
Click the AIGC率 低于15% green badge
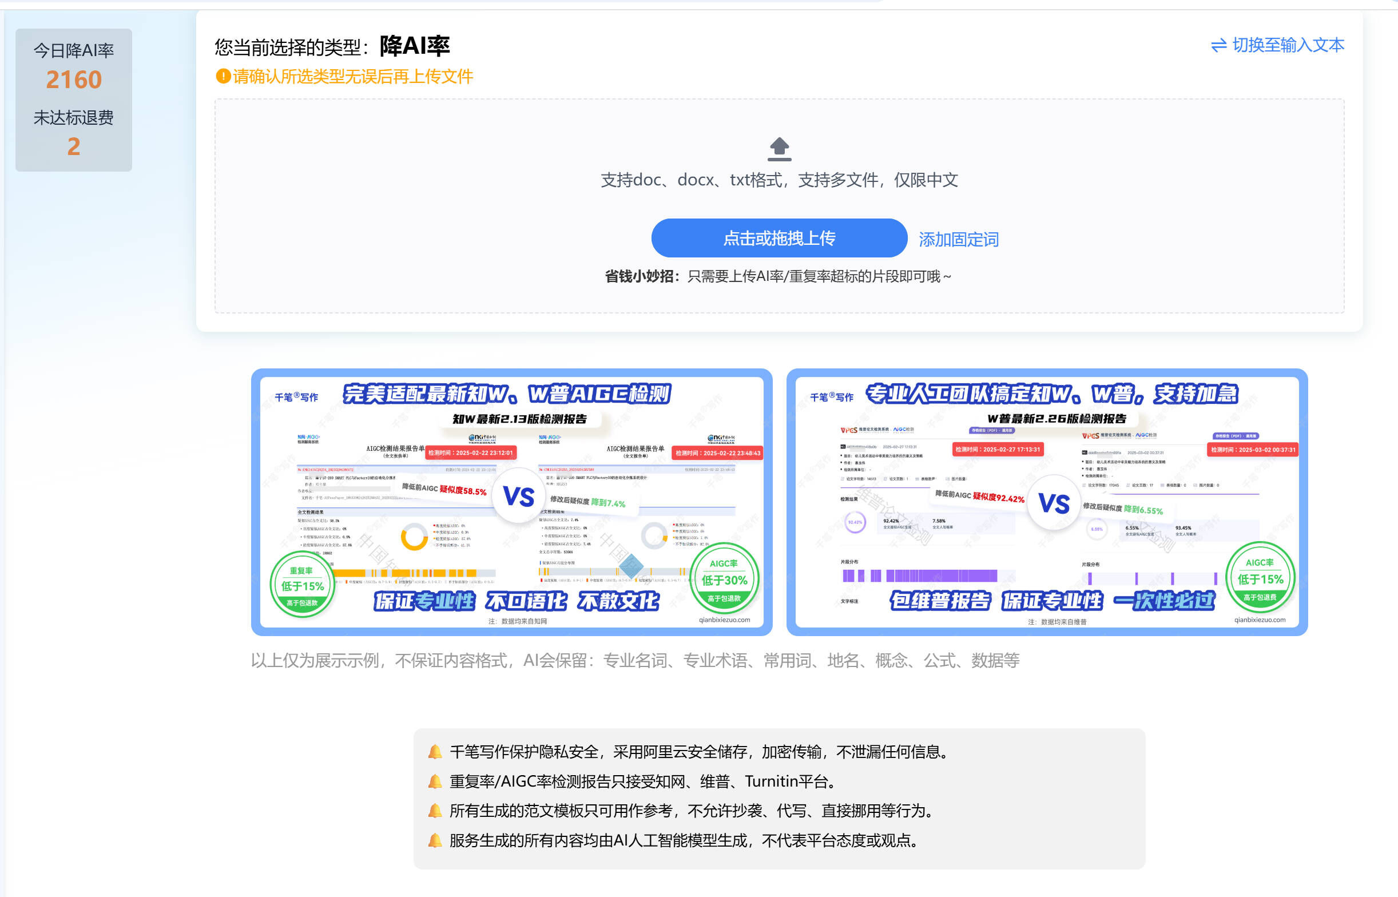1260,578
